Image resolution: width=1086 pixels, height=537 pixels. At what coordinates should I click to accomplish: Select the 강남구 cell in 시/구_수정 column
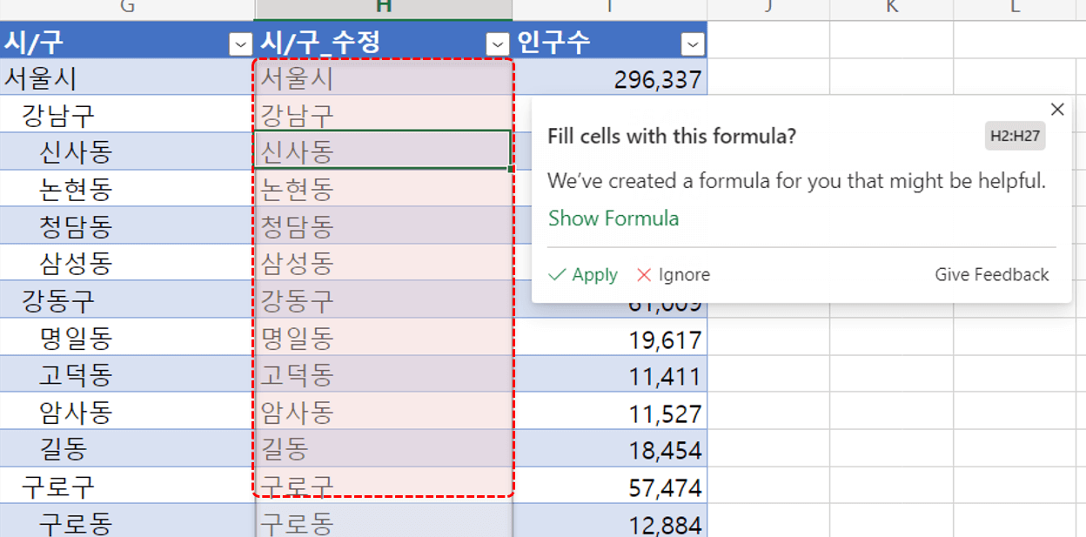(384, 115)
